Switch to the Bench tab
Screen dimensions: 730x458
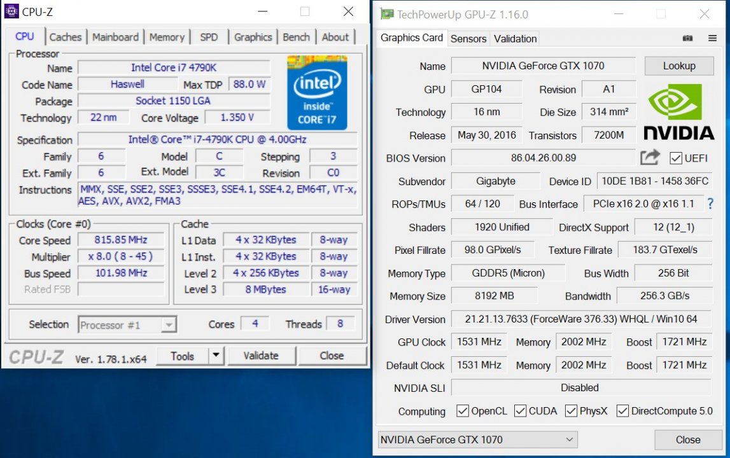(x=296, y=37)
